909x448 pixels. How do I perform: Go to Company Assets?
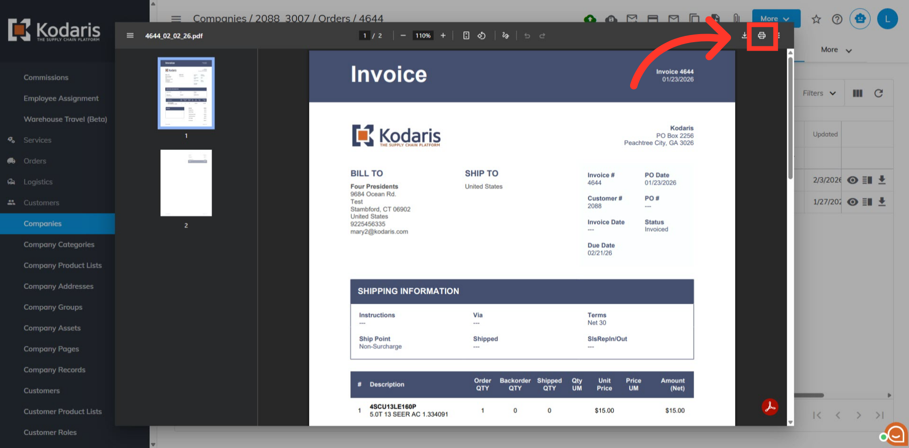[x=52, y=328]
